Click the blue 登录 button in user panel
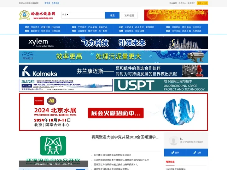The width and height of the screenshot is (227, 170). click(x=175, y=152)
